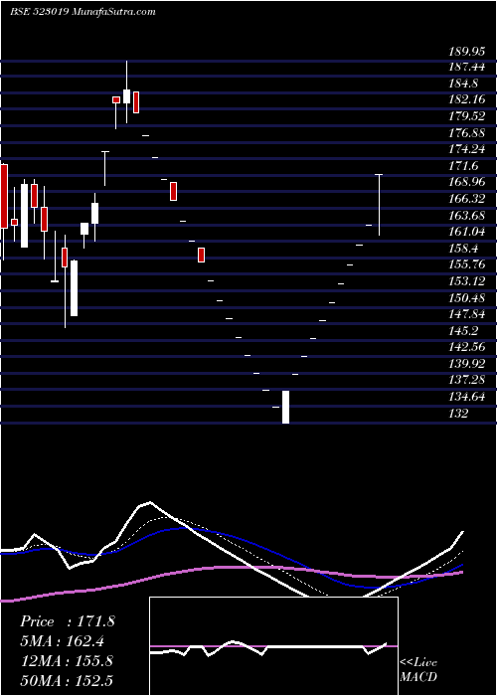Click the MACD inset chart box
497x696 pixels.
[273, 646]
